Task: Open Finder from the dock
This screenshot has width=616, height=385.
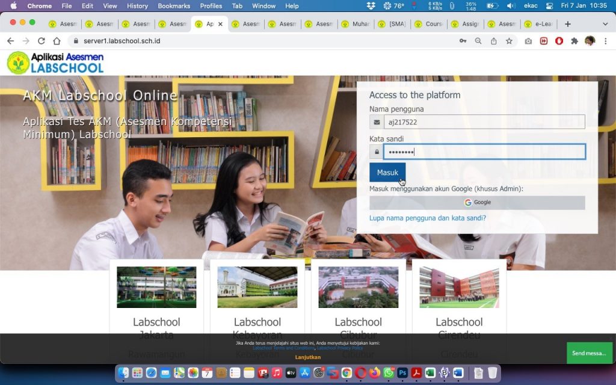Action: point(123,373)
